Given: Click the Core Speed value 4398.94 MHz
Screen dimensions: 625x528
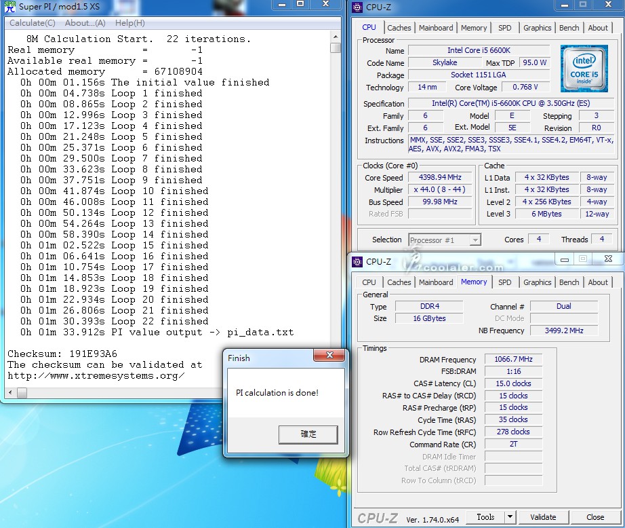Looking at the screenshot, I should pos(440,178).
